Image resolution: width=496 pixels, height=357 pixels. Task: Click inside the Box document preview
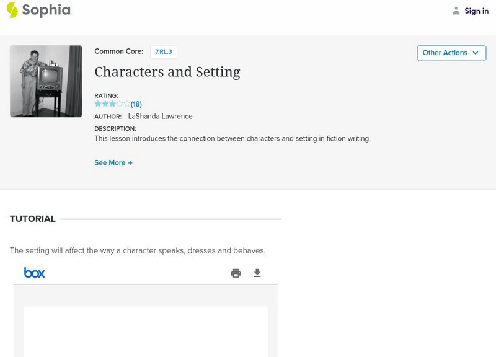146,331
